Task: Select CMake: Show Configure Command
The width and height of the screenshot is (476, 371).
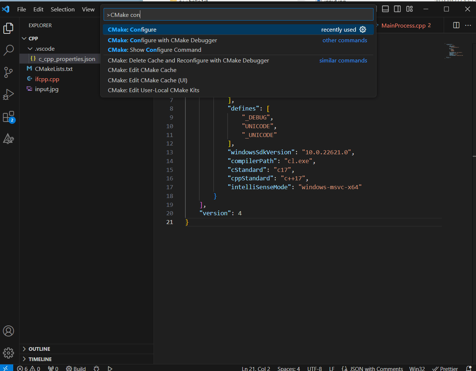Action: click(x=238, y=50)
